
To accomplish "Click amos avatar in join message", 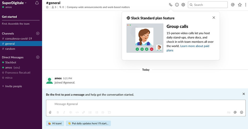I will click(x=49, y=81).
